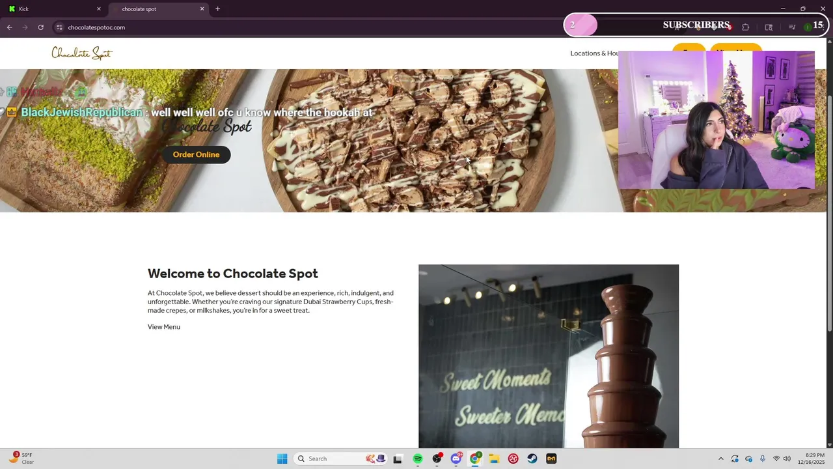The height and width of the screenshot is (469, 833).
Task: Open Locations & Hours page
Action: point(594,53)
